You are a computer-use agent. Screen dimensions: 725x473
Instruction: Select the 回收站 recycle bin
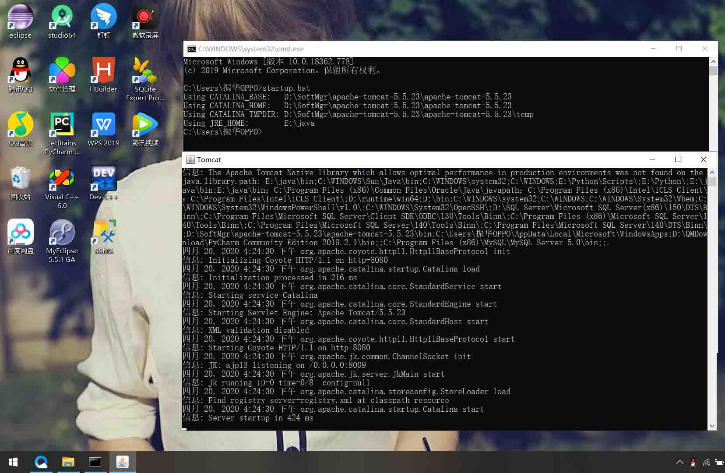20,183
